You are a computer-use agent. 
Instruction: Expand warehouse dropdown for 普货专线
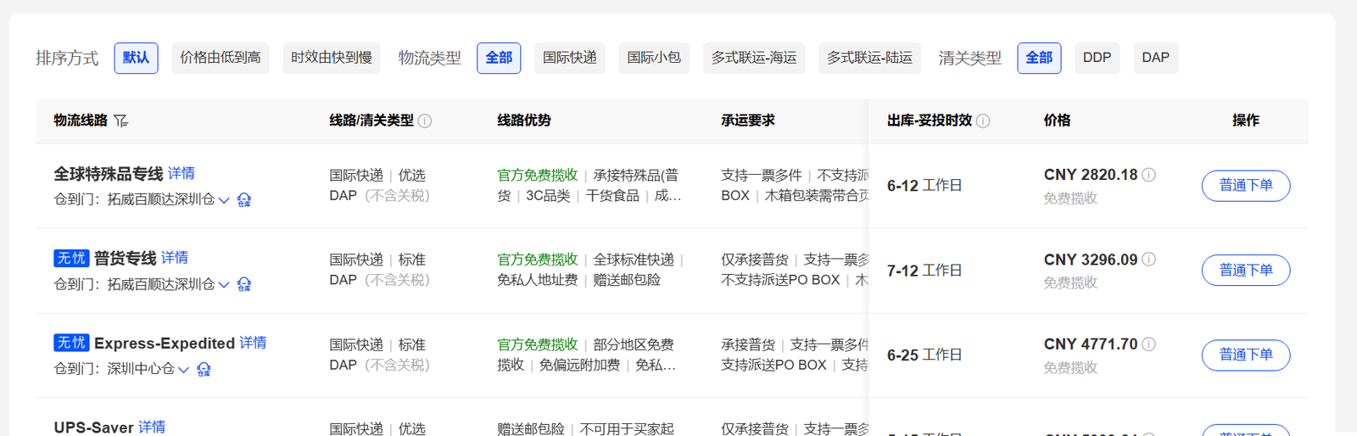point(224,285)
